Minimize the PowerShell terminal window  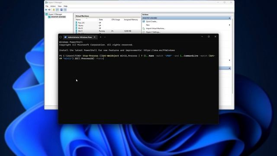coord(202,36)
